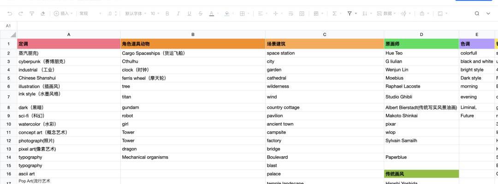
Task: Click the redo arrow icon
Action: [x=21, y=13]
